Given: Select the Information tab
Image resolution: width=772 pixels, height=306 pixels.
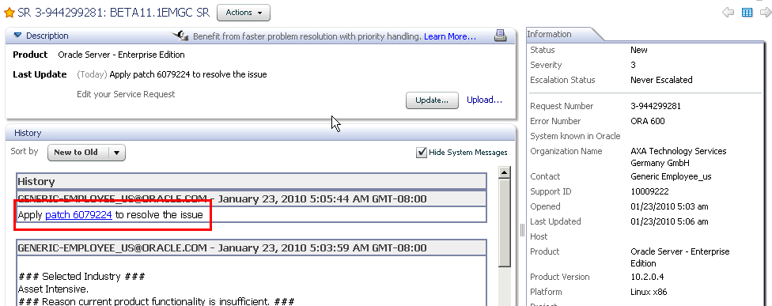Looking at the screenshot, I should [x=549, y=34].
